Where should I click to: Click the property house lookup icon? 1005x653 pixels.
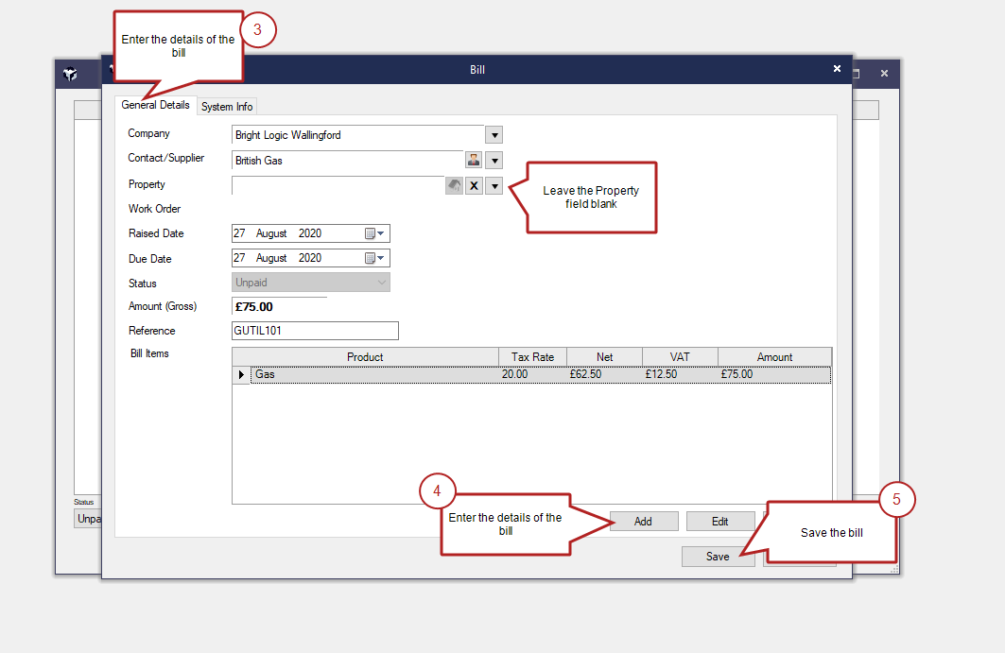pos(455,186)
